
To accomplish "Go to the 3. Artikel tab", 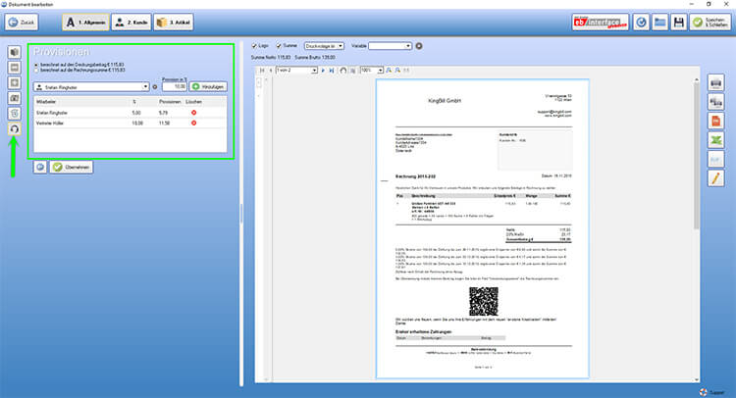I will pos(173,22).
